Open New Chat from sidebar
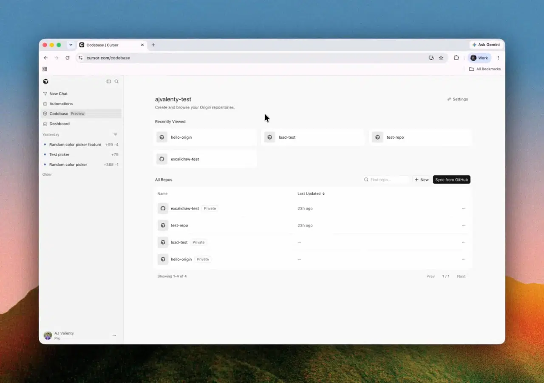Image resolution: width=544 pixels, height=383 pixels. pos(81,94)
